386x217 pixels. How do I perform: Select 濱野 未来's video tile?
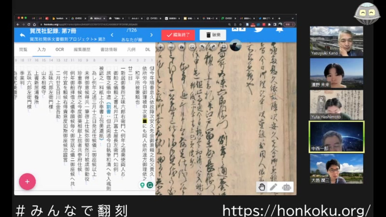(337, 73)
